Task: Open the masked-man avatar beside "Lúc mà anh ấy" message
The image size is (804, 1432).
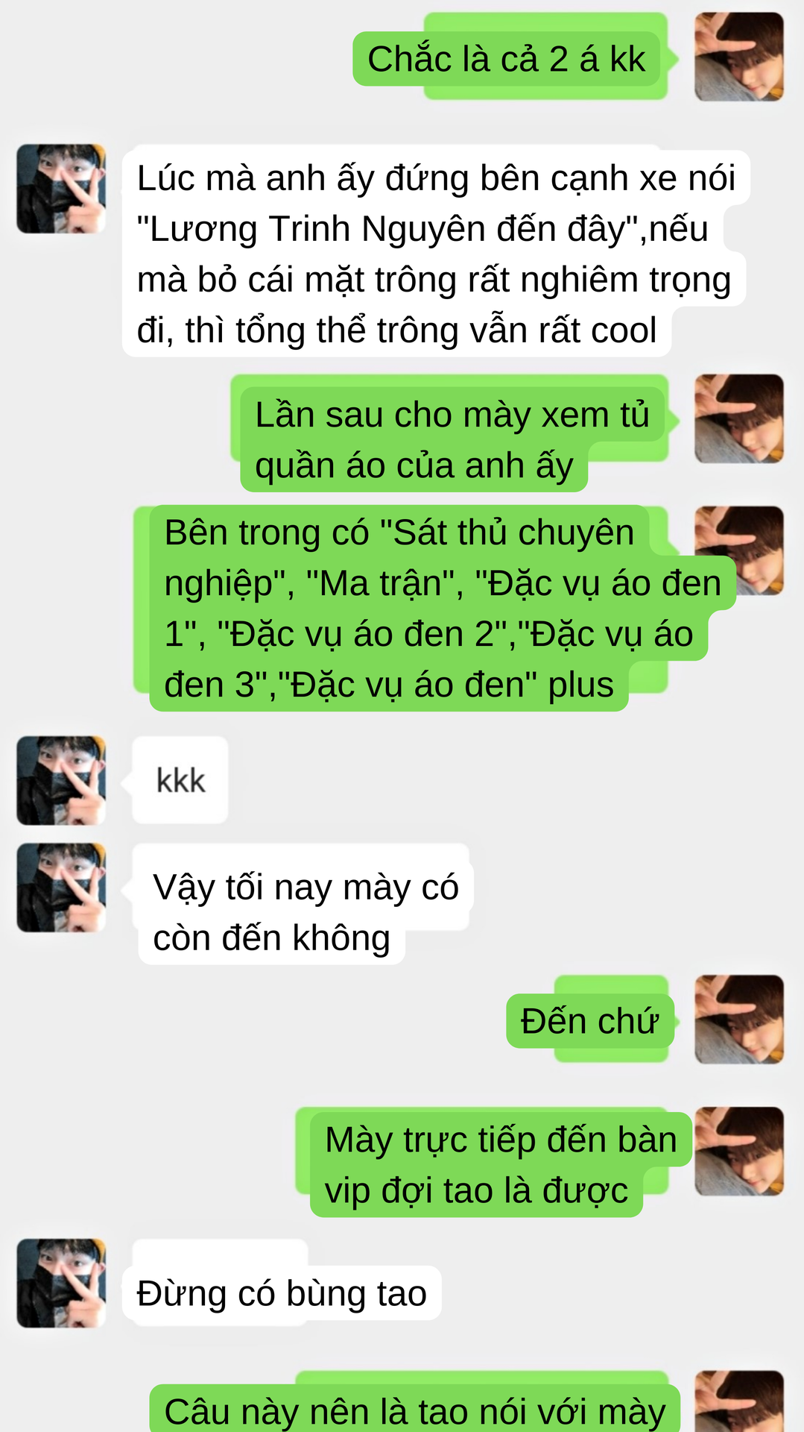Action: (61, 189)
